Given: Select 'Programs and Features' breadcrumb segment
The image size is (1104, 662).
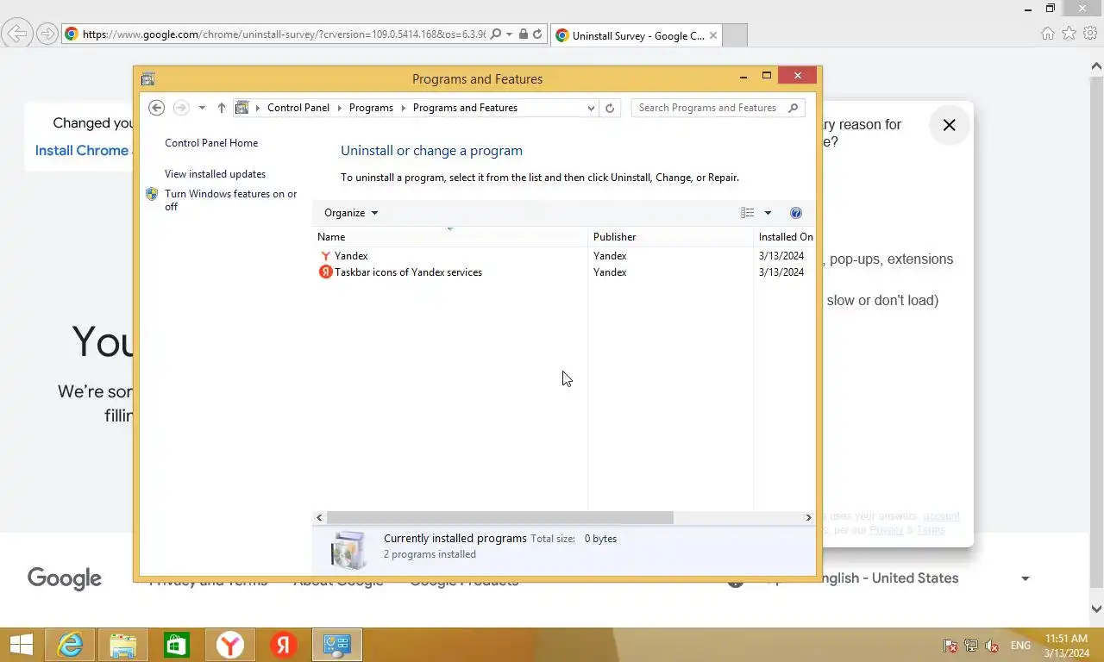Looking at the screenshot, I should coord(465,108).
